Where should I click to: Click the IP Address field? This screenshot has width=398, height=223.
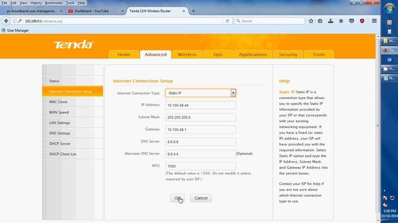tap(200, 105)
